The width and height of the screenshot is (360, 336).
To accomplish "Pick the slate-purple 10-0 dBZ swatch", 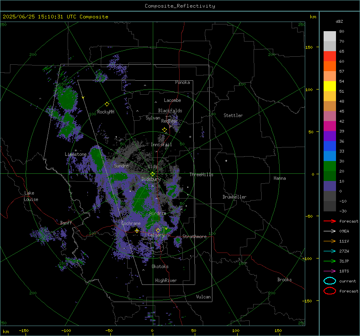I will point(330,186).
